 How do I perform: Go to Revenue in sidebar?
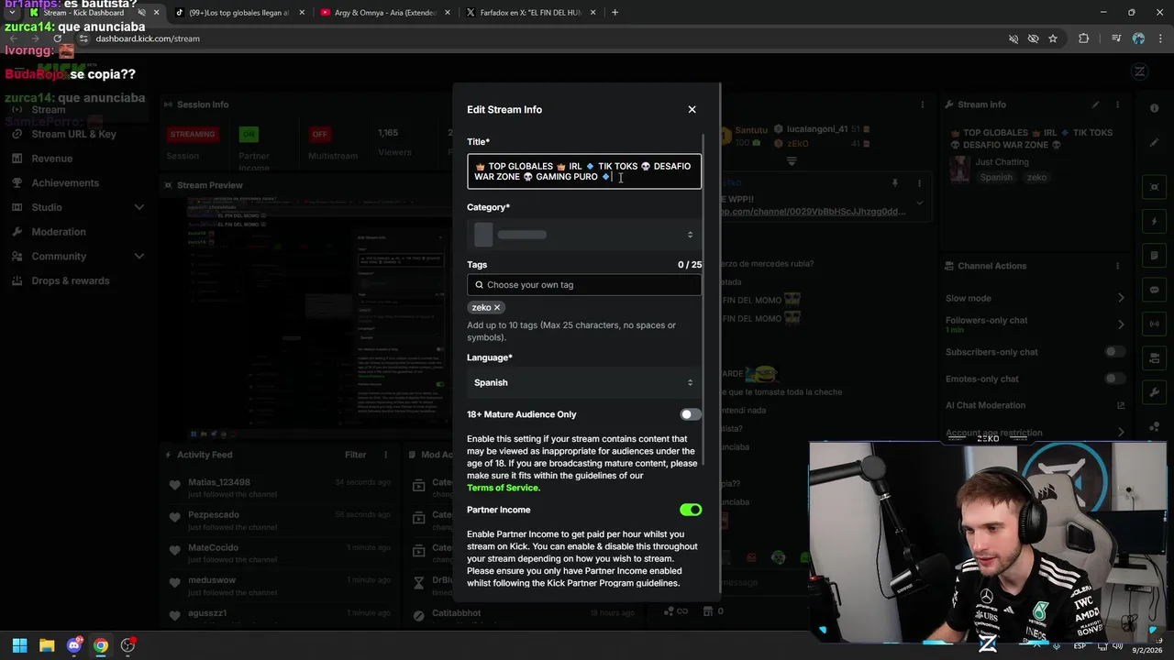[51, 159]
